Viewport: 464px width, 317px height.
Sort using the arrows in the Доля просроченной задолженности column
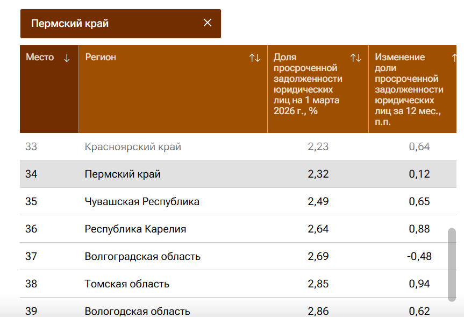(x=356, y=58)
